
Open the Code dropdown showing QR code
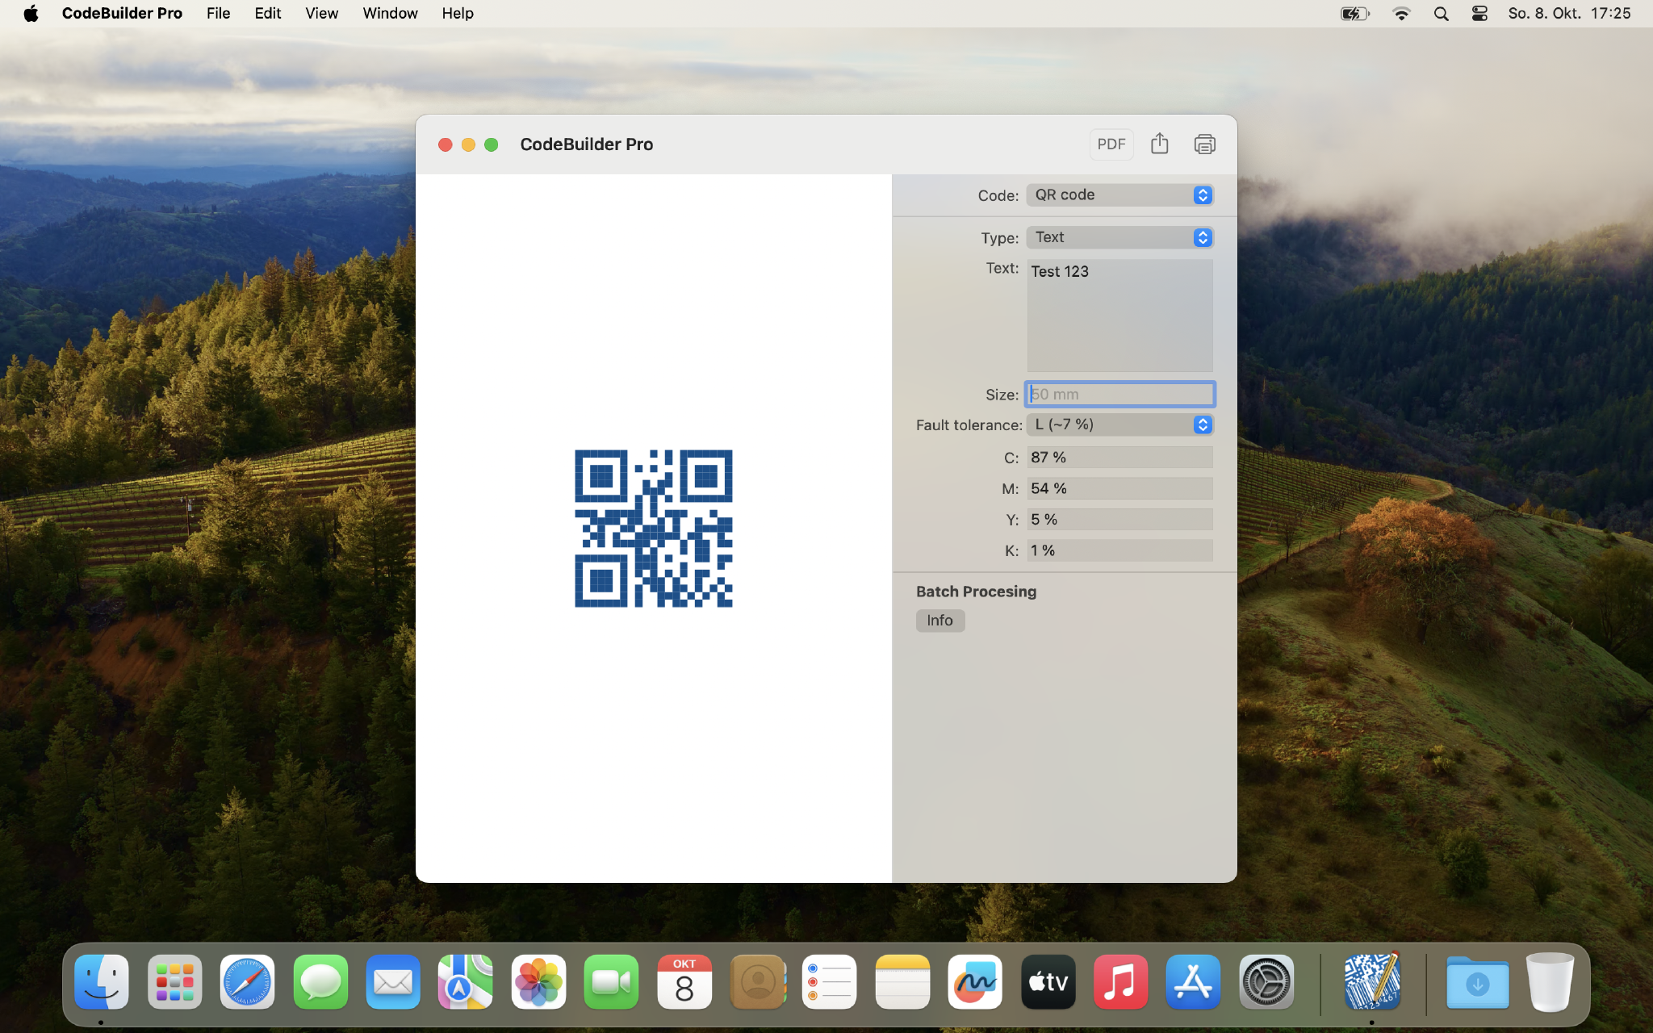1119,195
